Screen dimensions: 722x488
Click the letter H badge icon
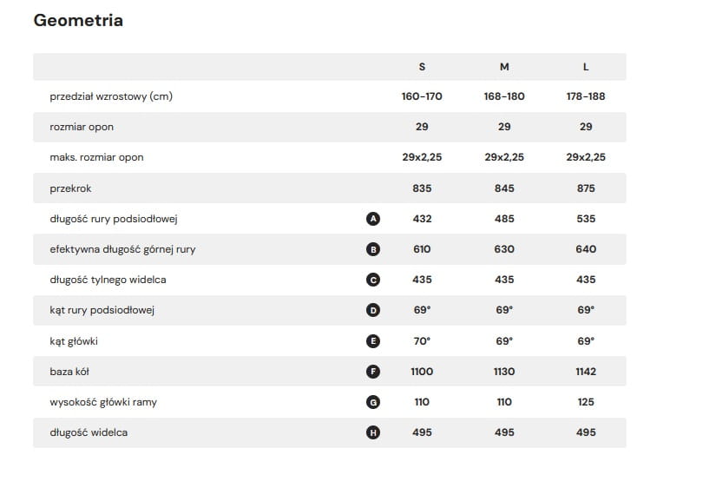[x=373, y=432]
